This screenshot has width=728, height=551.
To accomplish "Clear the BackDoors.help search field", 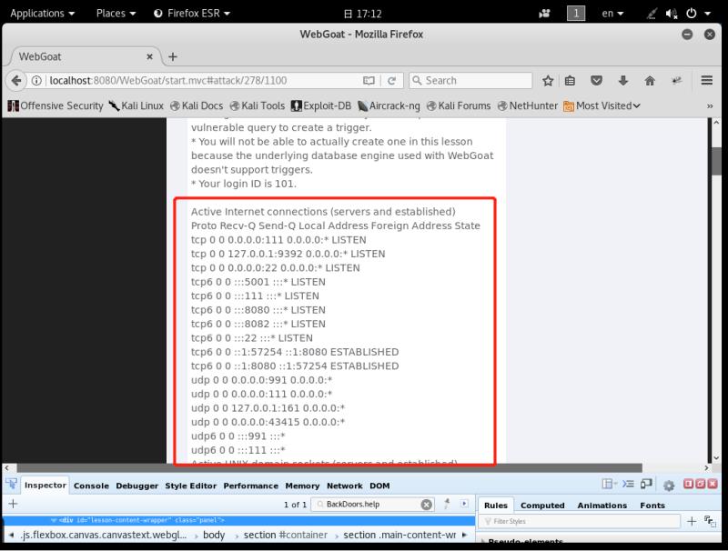I will [x=426, y=504].
